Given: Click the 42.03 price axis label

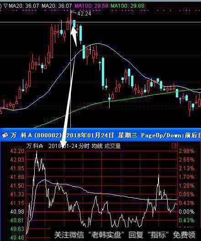Looking at the screenshot, I should tap(17, 160).
